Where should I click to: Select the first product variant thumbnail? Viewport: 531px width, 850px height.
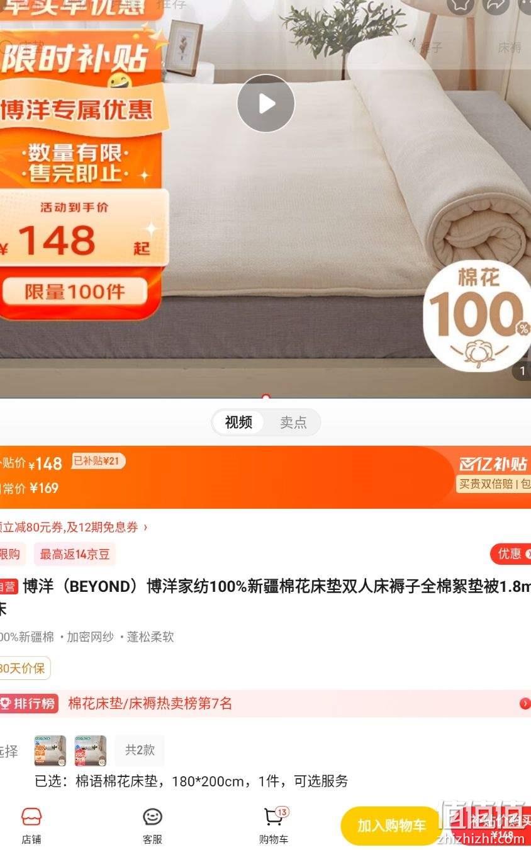[x=50, y=751]
